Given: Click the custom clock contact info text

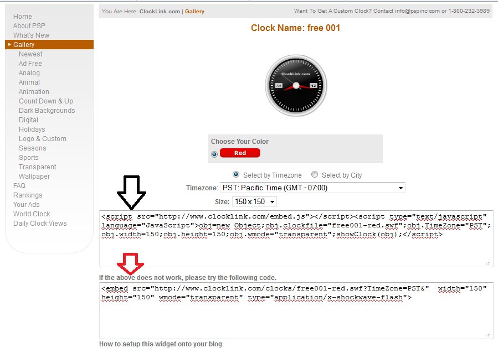Looking at the screenshot, I should click(392, 11).
